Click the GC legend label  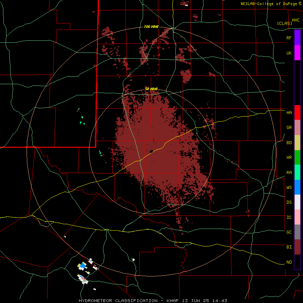[289, 232]
